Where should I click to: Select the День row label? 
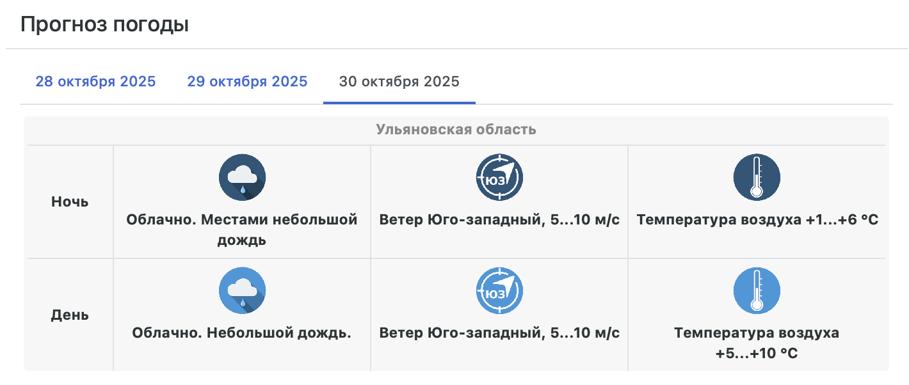(x=70, y=315)
